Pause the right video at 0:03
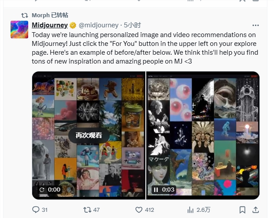The image size is (274, 218). (x=155, y=190)
